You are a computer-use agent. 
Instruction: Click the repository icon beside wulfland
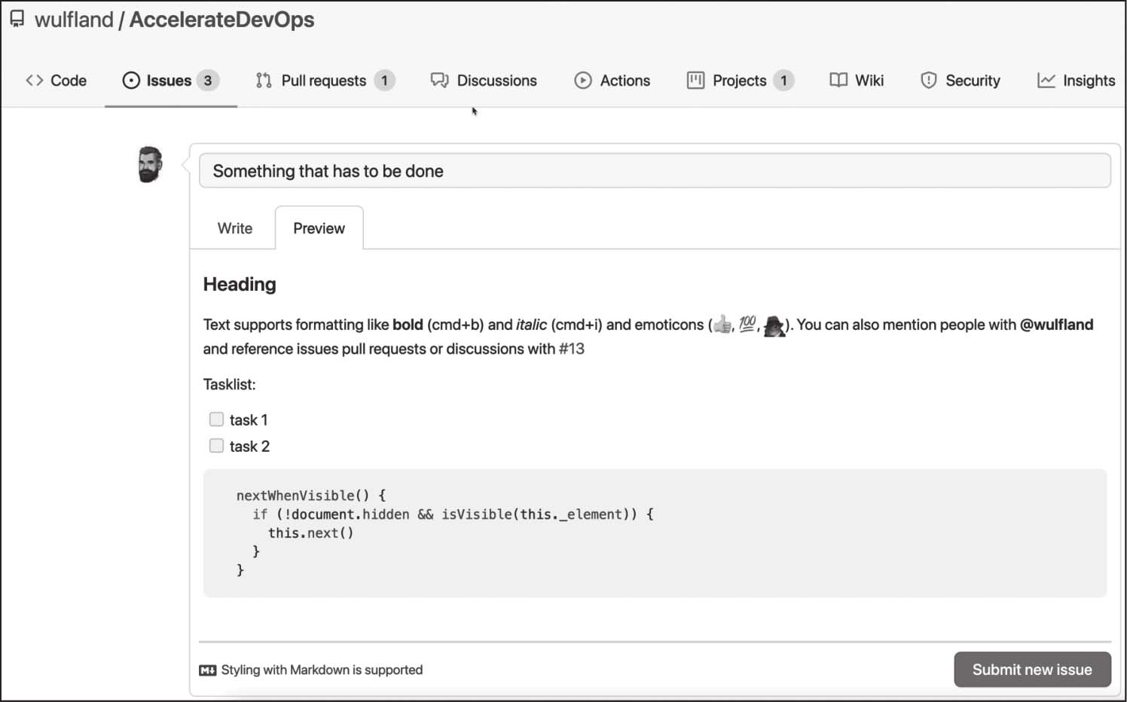17,20
